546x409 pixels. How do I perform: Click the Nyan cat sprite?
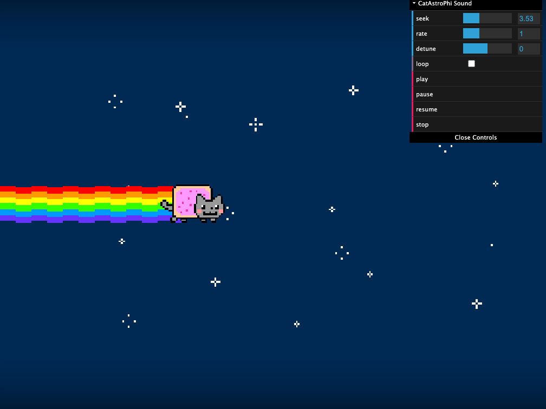tap(193, 204)
